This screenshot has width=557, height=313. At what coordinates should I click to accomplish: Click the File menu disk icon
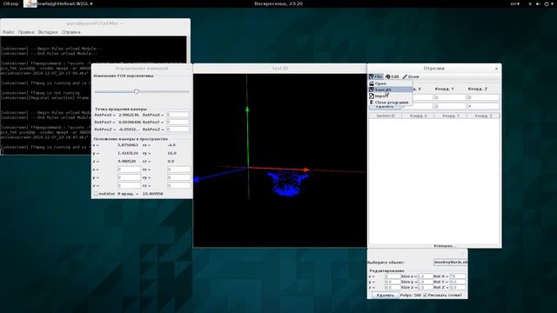(x=372, y=77)
